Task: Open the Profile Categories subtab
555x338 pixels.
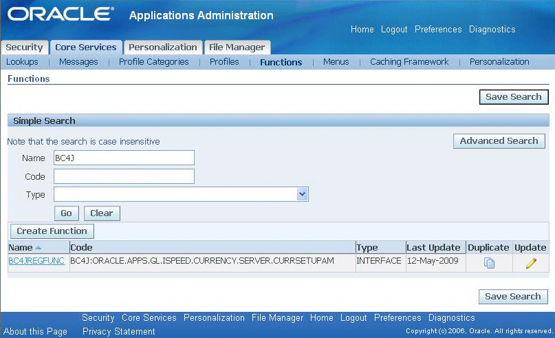Action: [153, 62]
